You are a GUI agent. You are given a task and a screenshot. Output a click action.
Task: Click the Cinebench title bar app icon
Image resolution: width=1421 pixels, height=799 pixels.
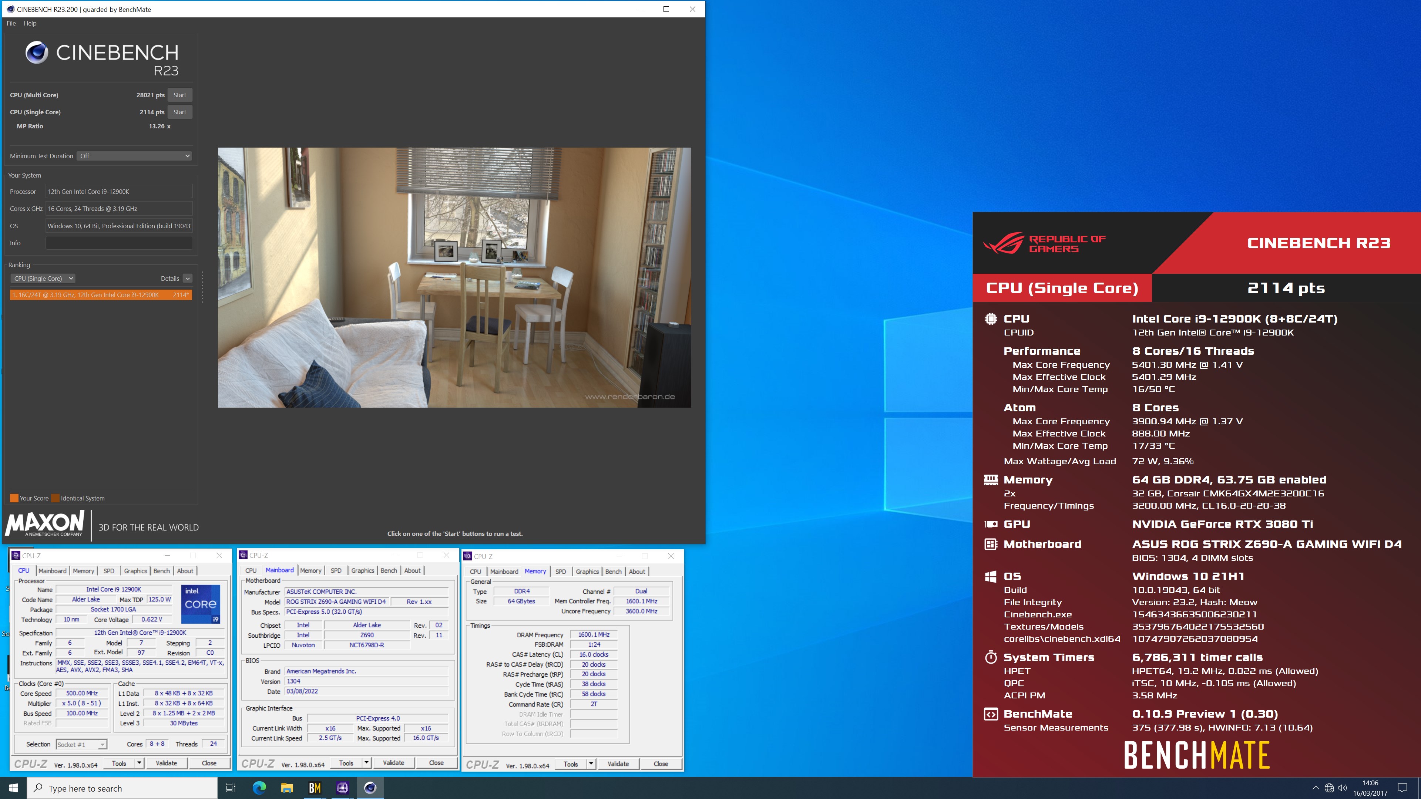click(x=10, y=9)
